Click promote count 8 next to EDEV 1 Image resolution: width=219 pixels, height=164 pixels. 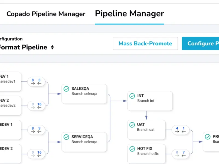click(x=33, y=128)
